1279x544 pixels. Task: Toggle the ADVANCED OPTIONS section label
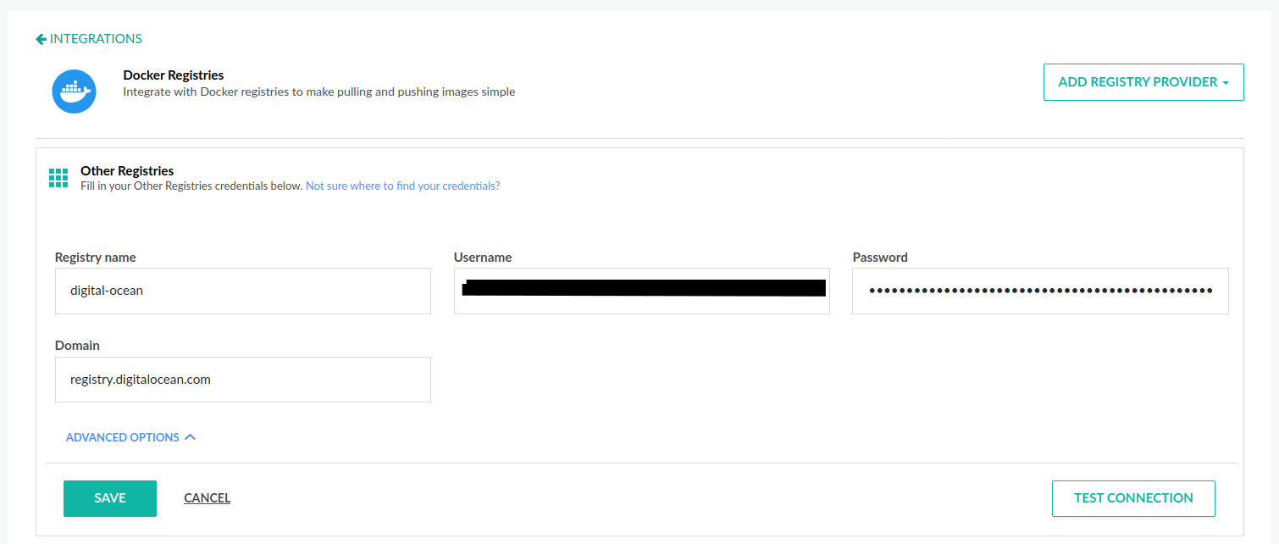123,438
